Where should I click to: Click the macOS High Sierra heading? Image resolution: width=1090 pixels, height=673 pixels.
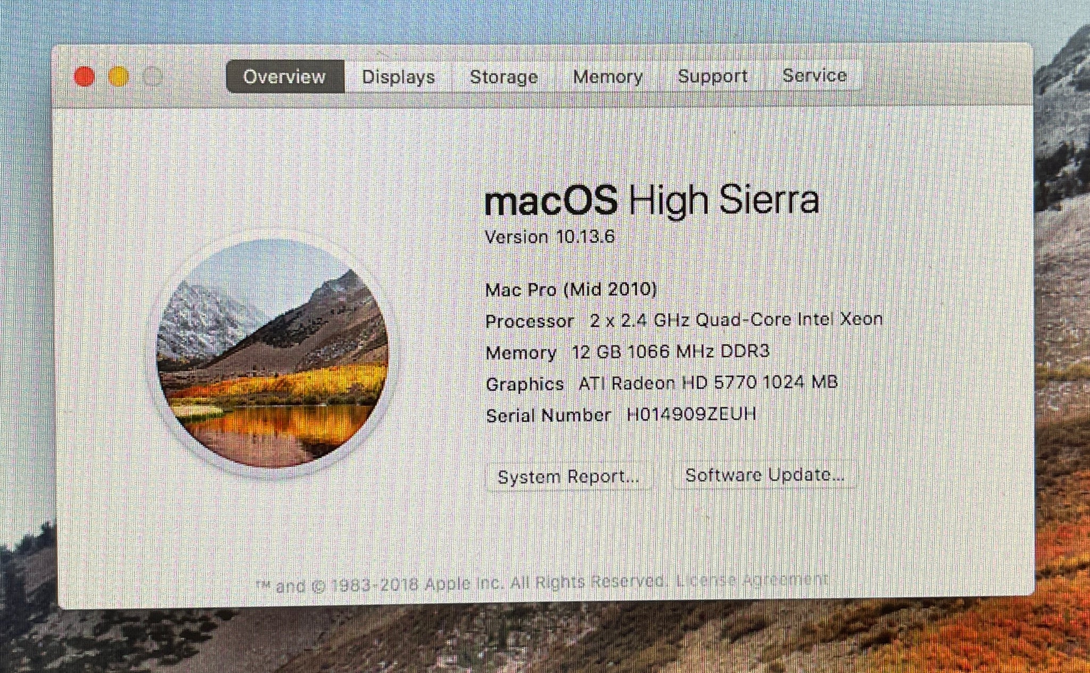tap(651, 200)
